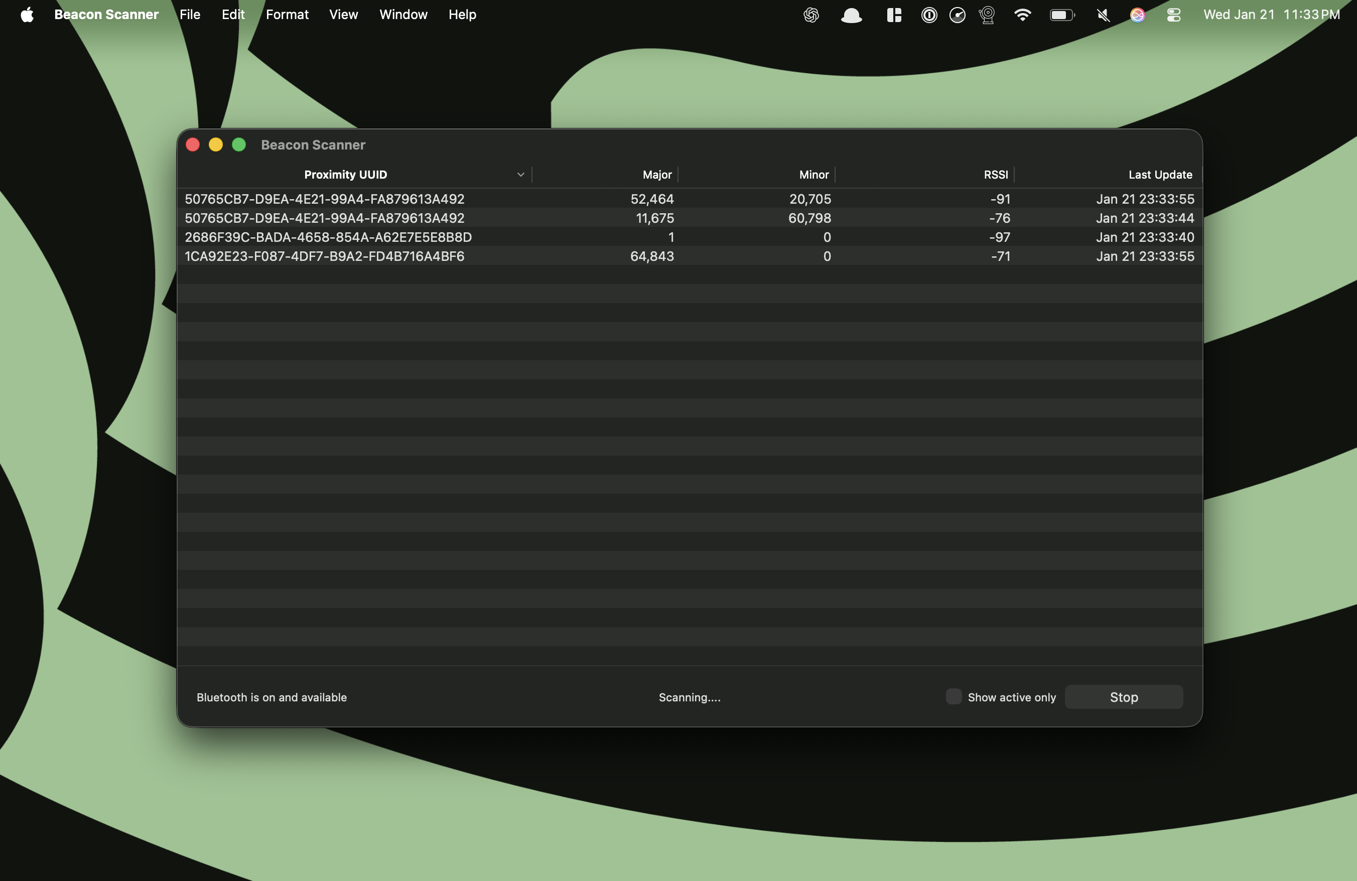The height and width of the screenshot is (881, 1357).
Task: Select the 50765CB7 row with Major 11,675
Action: point(690,218)
